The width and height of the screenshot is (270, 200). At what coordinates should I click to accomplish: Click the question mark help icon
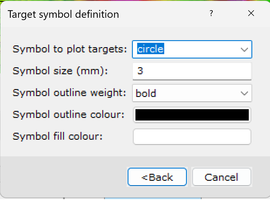[x=211, y=13]
